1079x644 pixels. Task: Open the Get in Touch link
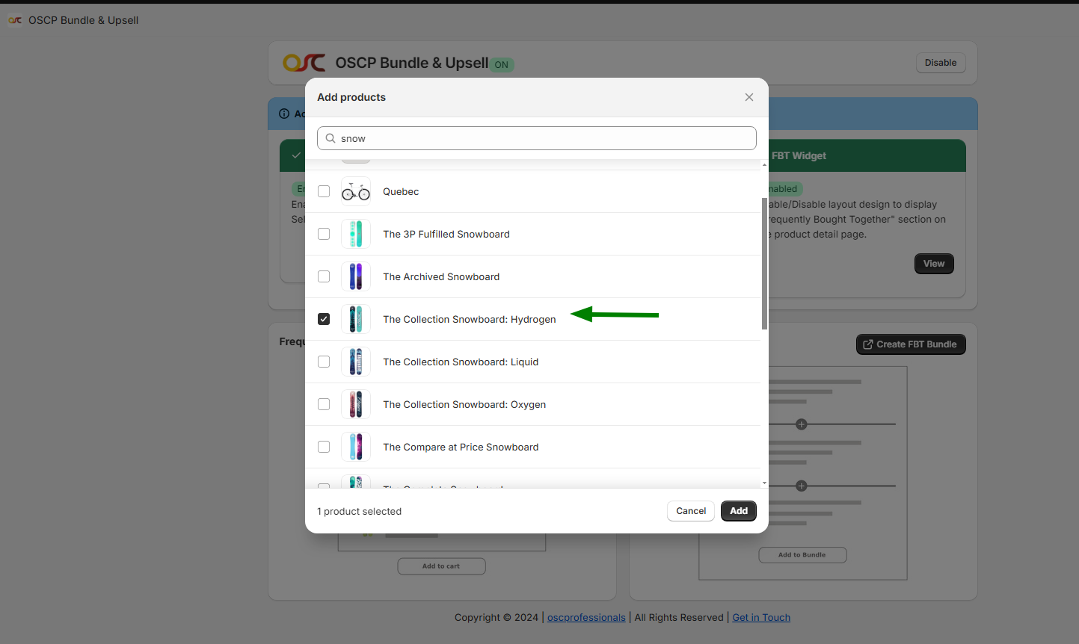(760, 618)
